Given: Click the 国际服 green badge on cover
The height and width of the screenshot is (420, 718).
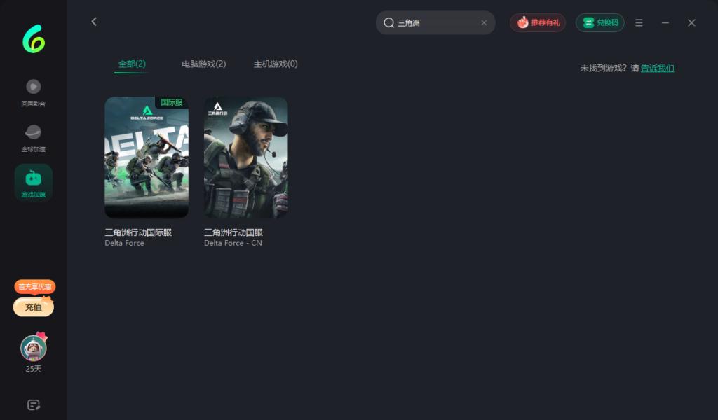Looking at the screenshot, I should pos(172,102).
